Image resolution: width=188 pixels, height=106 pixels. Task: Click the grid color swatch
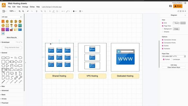coord(183,23)
